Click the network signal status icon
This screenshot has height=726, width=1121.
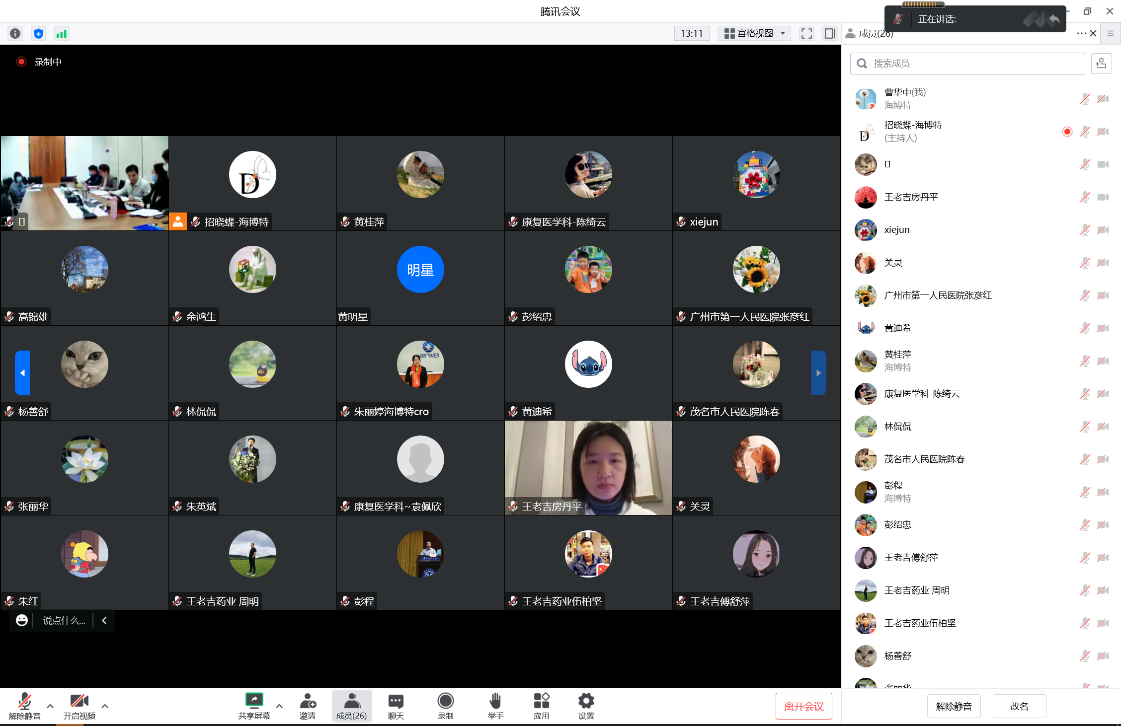coord(62,34)
